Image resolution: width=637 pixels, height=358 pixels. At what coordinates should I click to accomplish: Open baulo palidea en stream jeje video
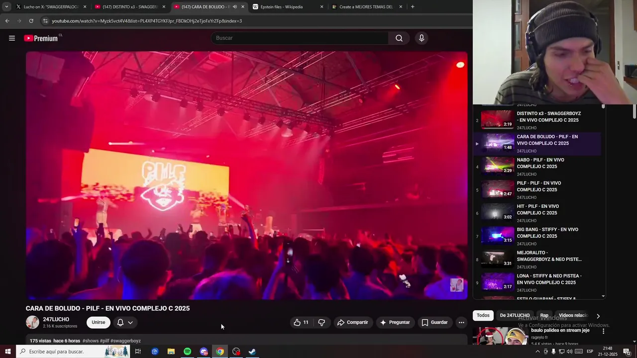pyautogui.click(x=560, y=330)
